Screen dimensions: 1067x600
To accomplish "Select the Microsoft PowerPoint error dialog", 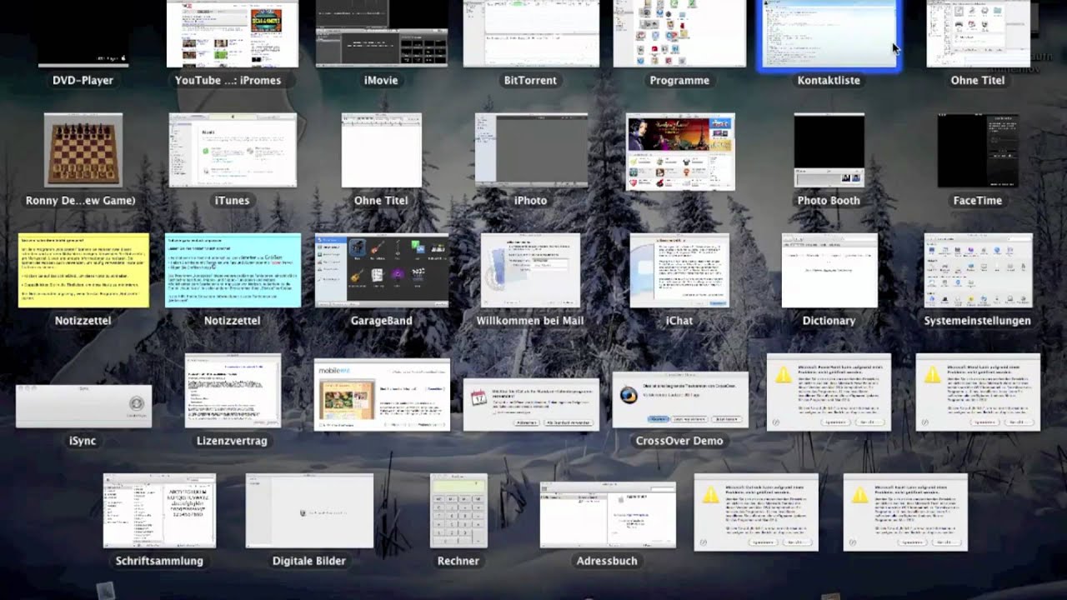I will (829, 392).
